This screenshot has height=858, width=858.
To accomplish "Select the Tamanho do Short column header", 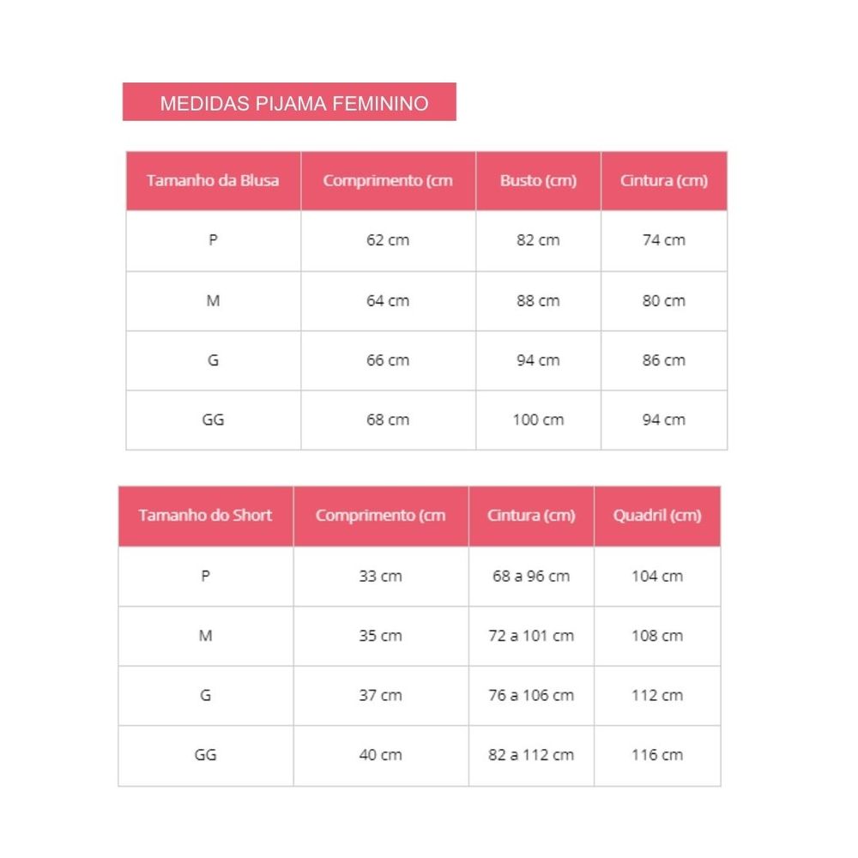I will 205,516.
